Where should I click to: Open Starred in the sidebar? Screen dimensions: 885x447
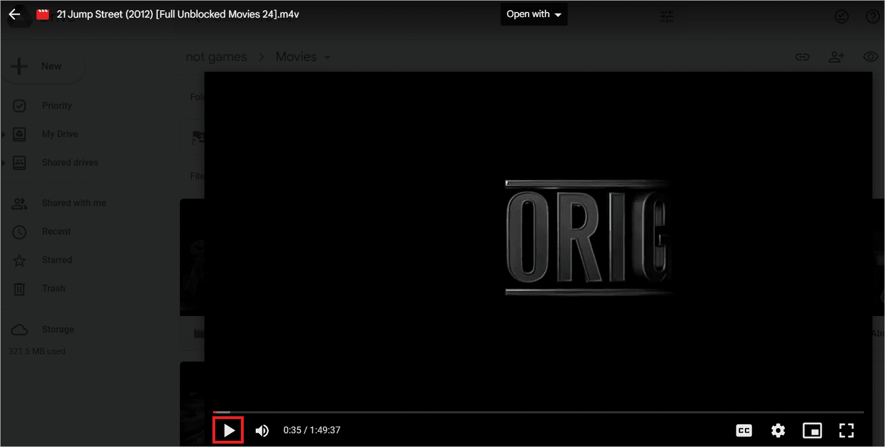pyautogui.click(x=57, y=260)
